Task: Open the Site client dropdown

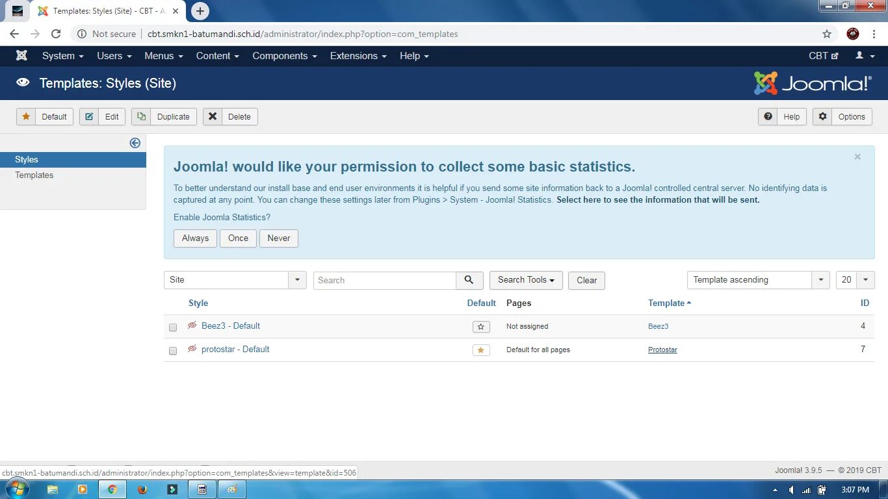Action: coord(235,280)
